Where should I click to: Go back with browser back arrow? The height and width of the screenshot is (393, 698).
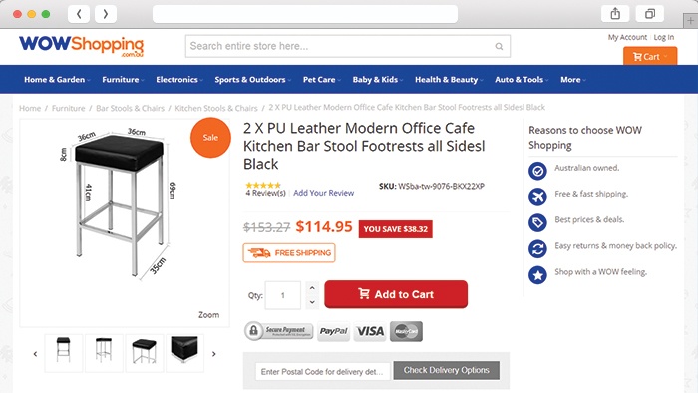tap(79, 14)
